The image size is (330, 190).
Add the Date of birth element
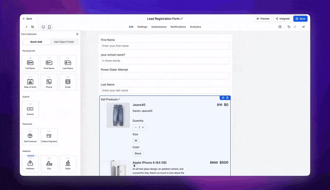pyautogui.click(x=30, y=82)
